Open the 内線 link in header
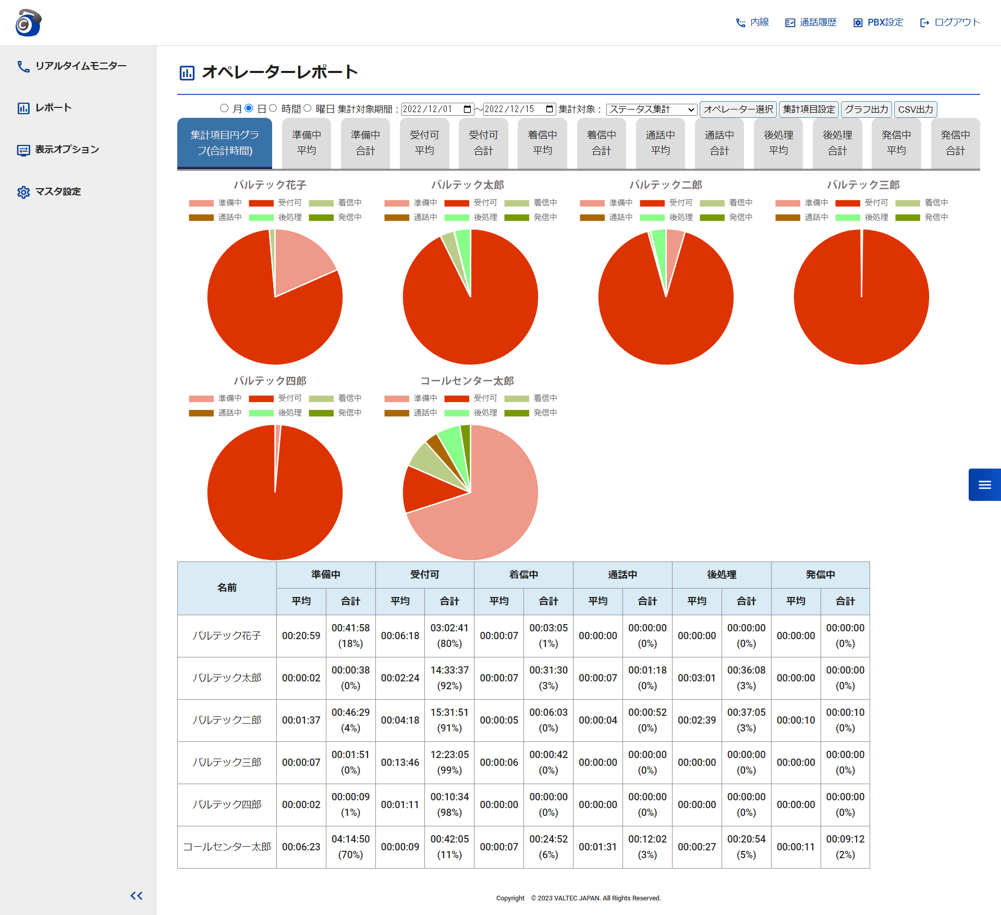 point(760,22)
